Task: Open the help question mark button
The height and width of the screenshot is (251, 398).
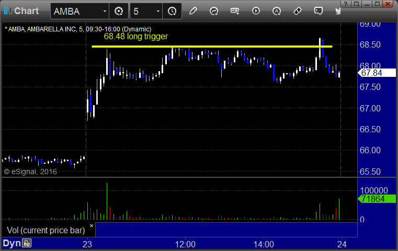Action: coord(346,4)
